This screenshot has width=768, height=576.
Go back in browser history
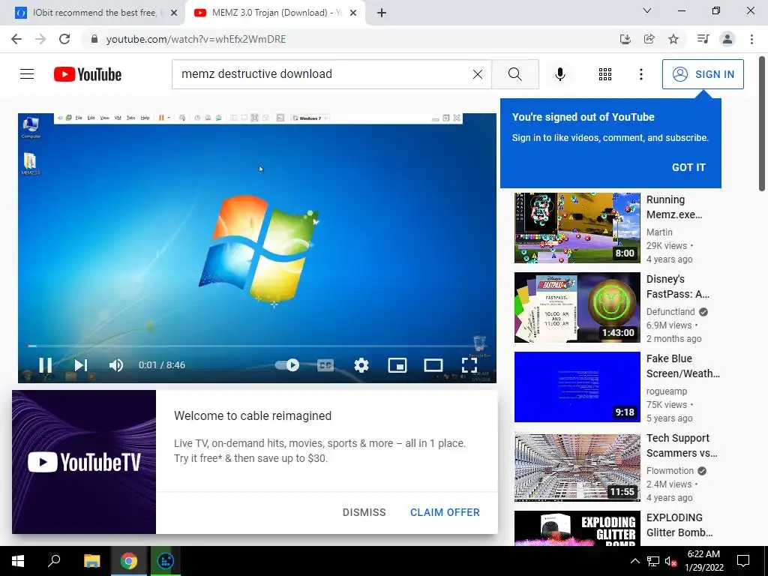16,39
